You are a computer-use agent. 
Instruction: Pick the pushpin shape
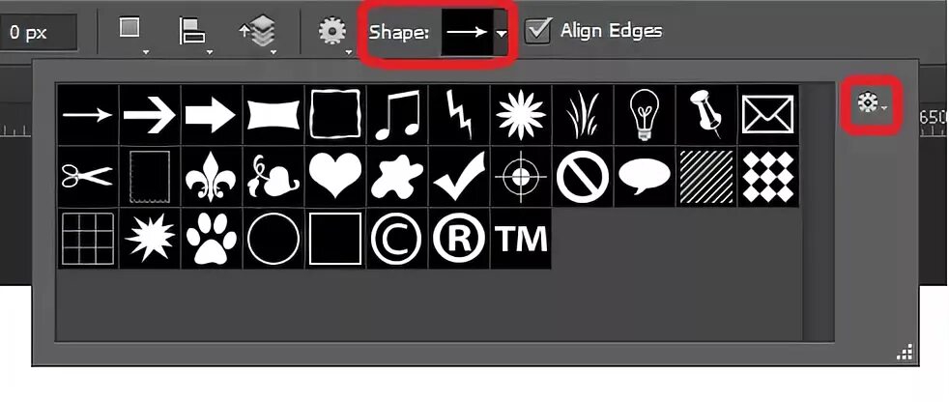click(x=705, y=114)
